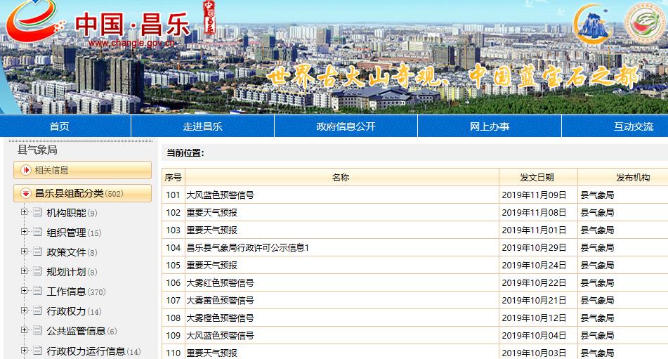The width and height of the screenshot is (668, 359).
Task: Go to the 政府信息公开 navigation tab
Action: coord(346,126)
